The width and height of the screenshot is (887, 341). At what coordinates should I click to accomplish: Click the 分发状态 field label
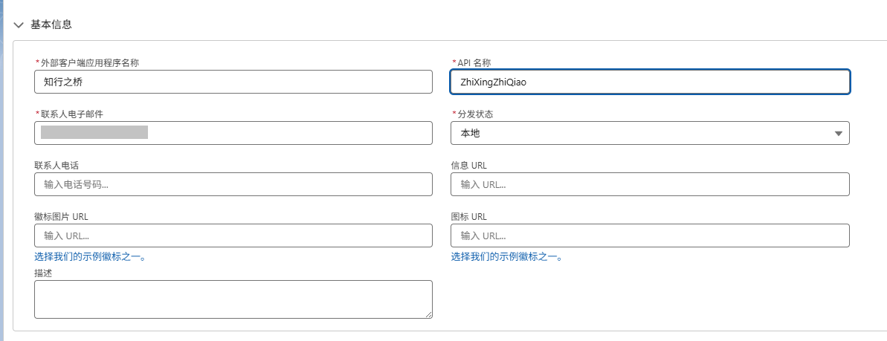pyautogui.click(x=475, y=114)
